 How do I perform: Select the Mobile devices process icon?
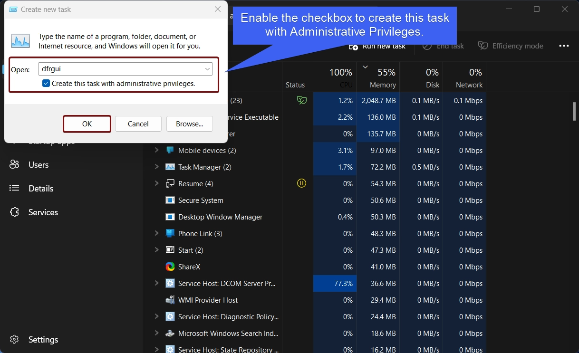click(170, 151)
